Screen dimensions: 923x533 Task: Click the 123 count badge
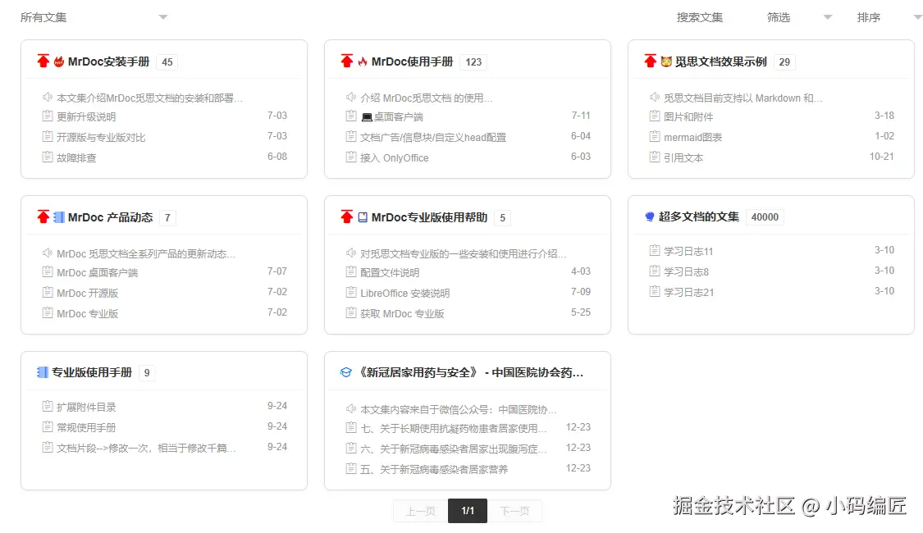point(473,62)
